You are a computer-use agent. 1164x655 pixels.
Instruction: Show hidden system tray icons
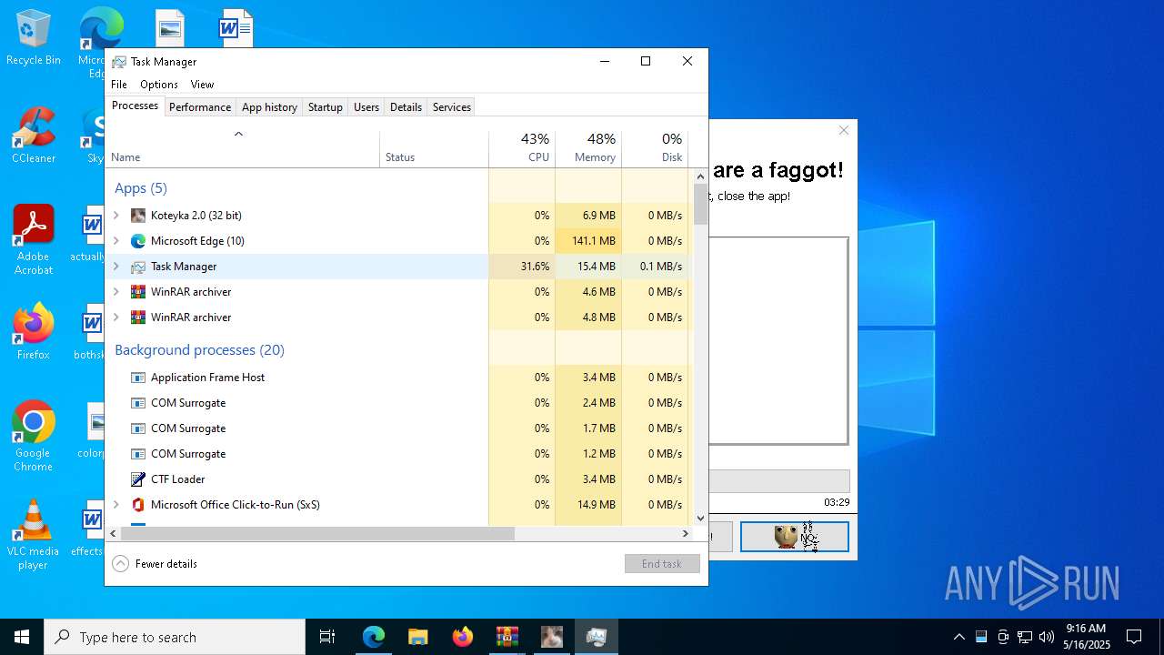[x=958, y=637]
